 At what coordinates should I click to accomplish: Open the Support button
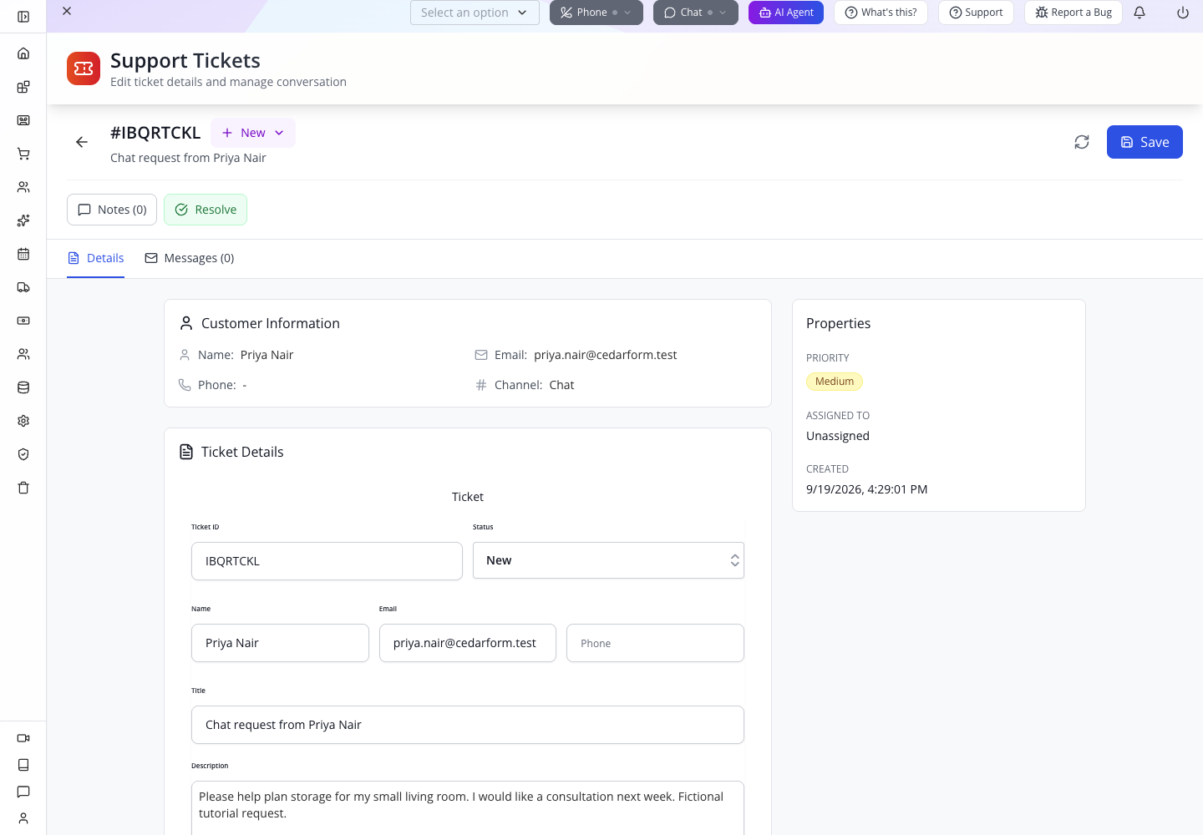pos(976,13)
